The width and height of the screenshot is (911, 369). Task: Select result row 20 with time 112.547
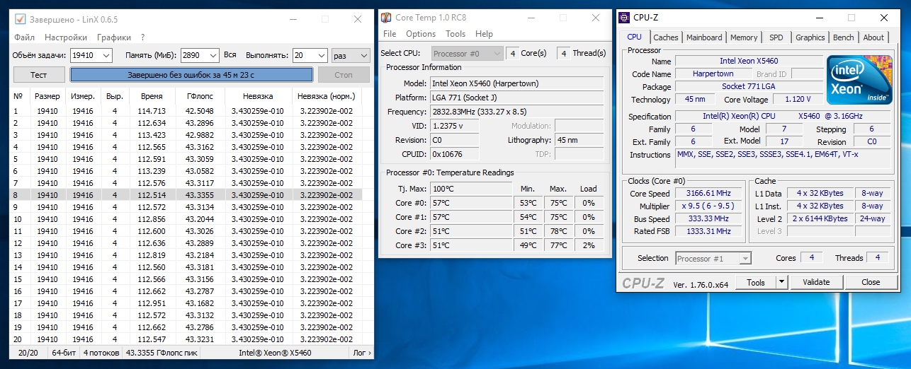pyautogui.click(x=187, y=339)
